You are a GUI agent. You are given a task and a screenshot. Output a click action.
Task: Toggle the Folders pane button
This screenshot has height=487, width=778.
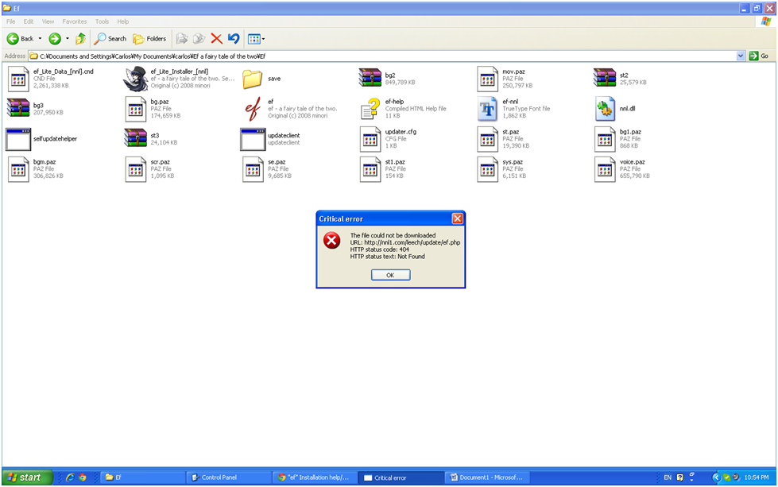[x=149, y=38]
